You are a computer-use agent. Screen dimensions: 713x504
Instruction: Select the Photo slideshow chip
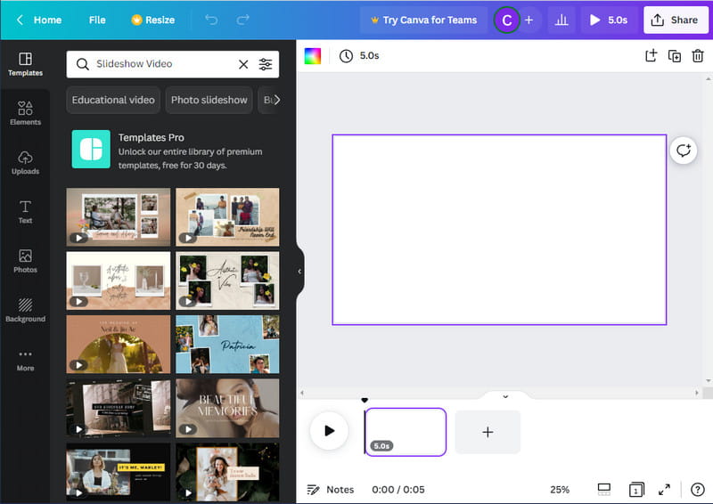coord(209,100)
